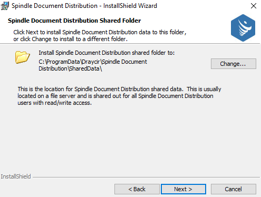Click the Distribution\SharedData\ path line
Image resolution: width=261 pixels, height=197 pixels.
tap(70, 68)
